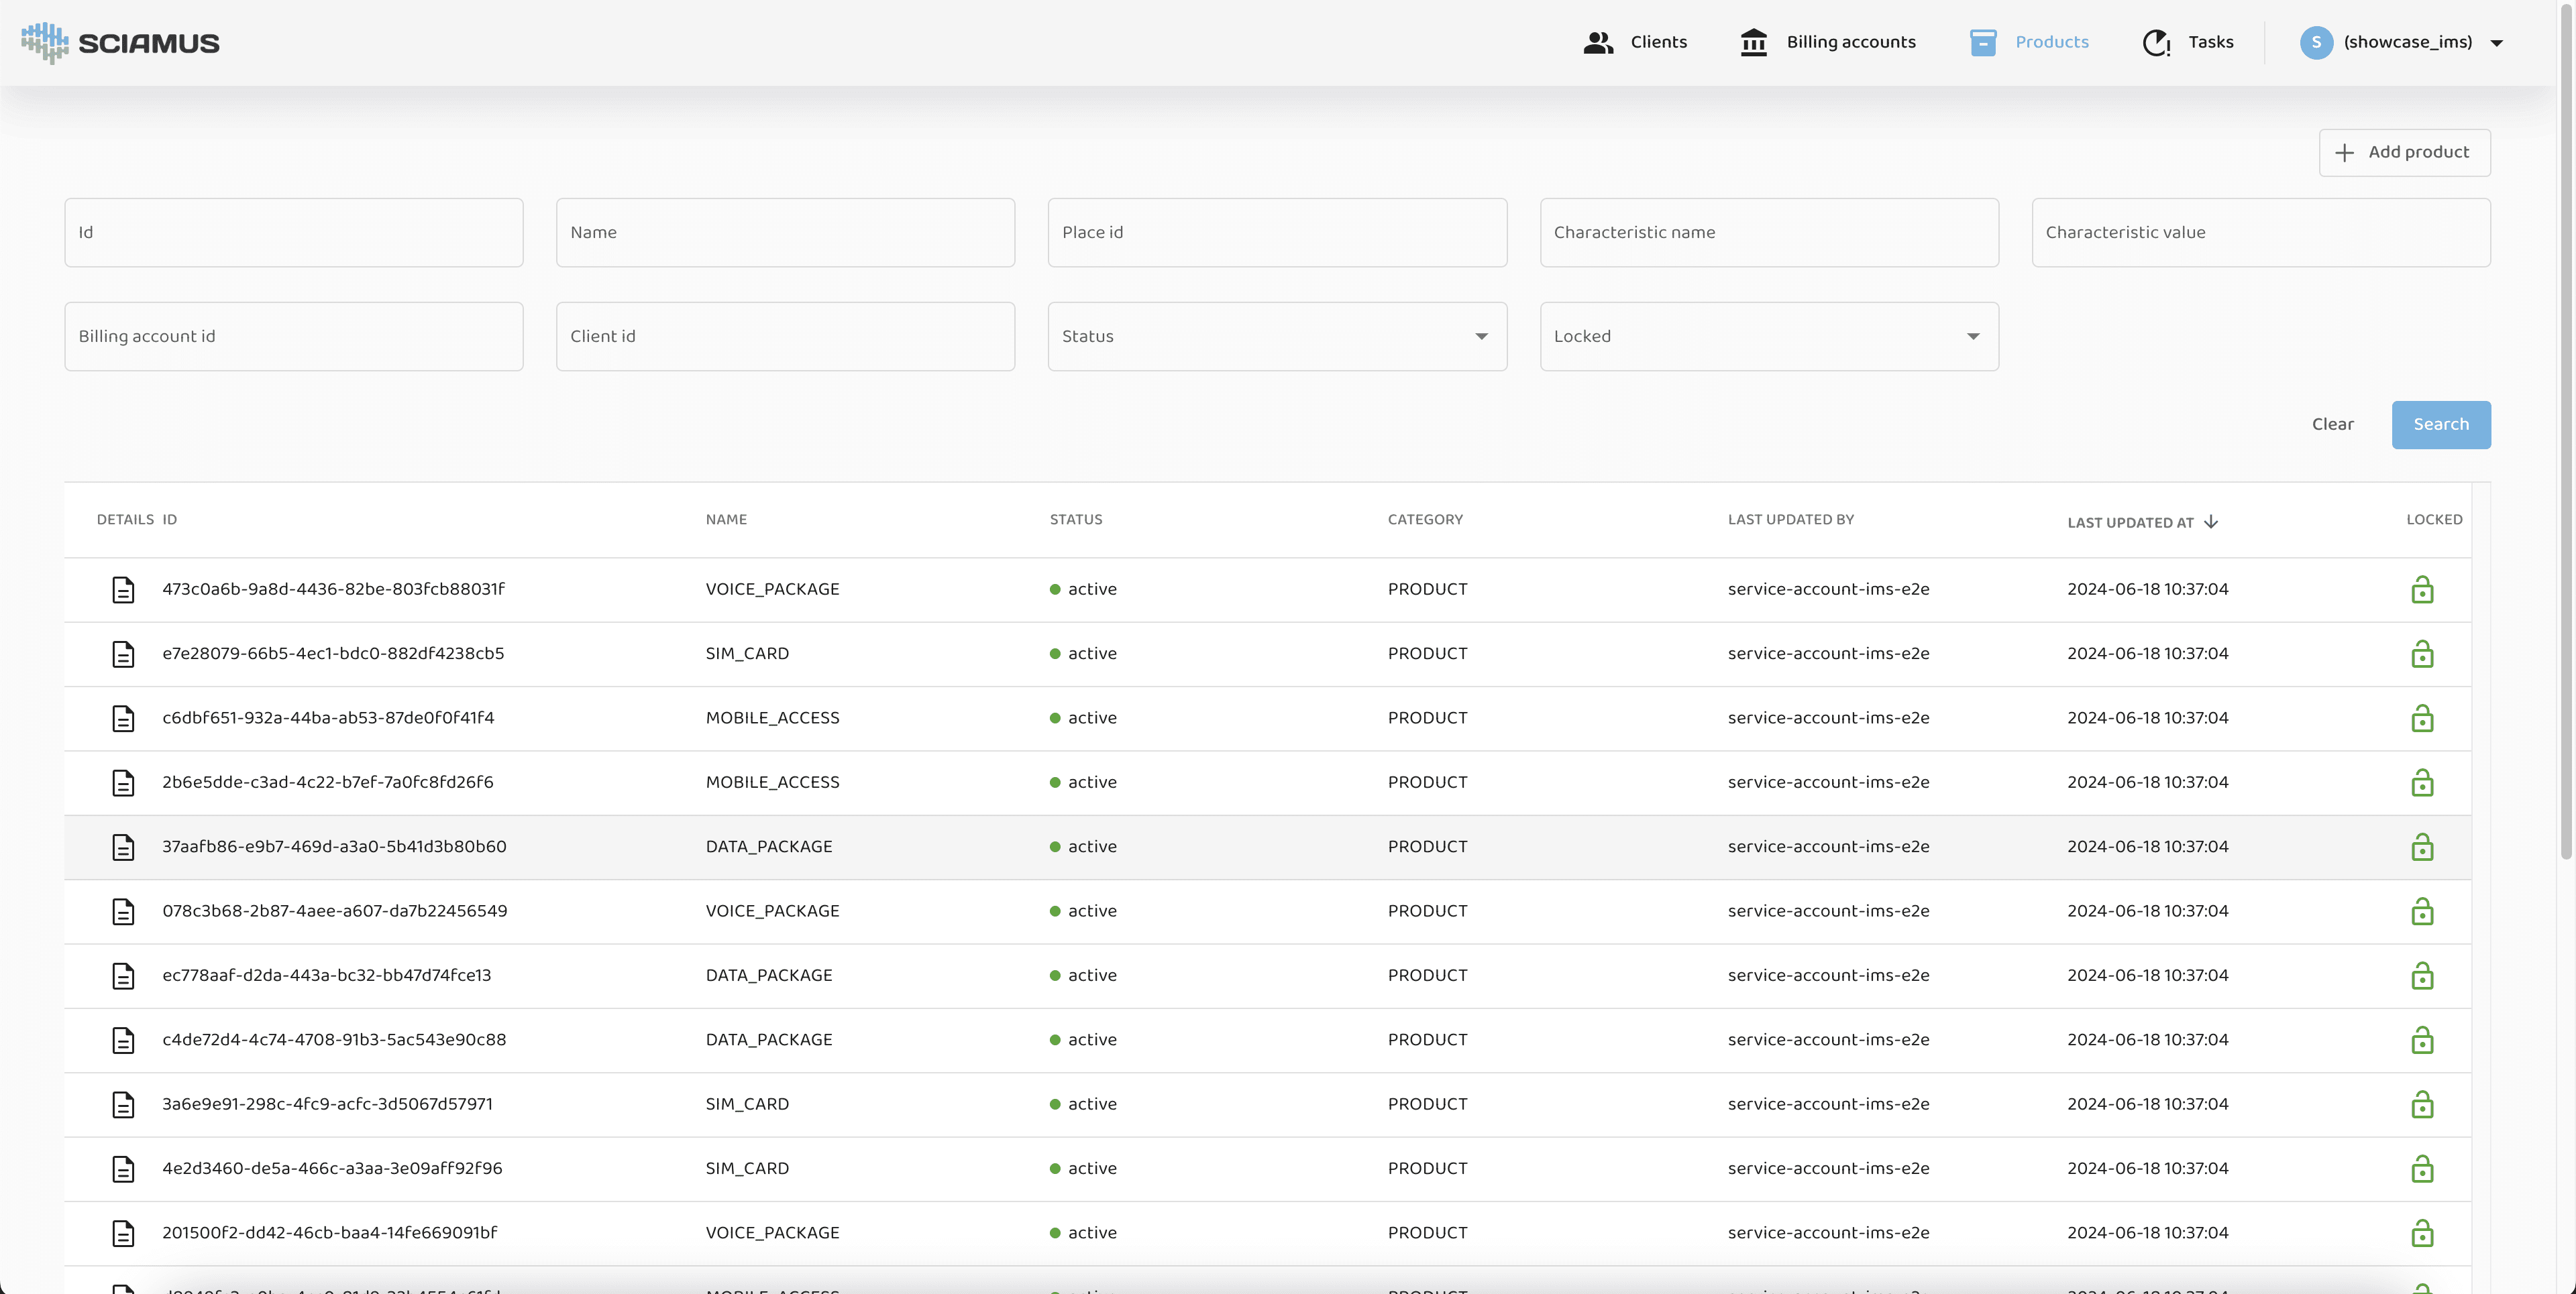Click details icon for 37aafb86 DATA_PACKAGE row

[123, 847]
